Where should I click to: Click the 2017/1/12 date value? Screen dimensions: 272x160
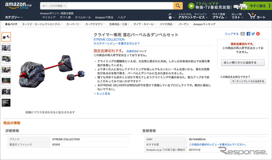coord(195,150)
